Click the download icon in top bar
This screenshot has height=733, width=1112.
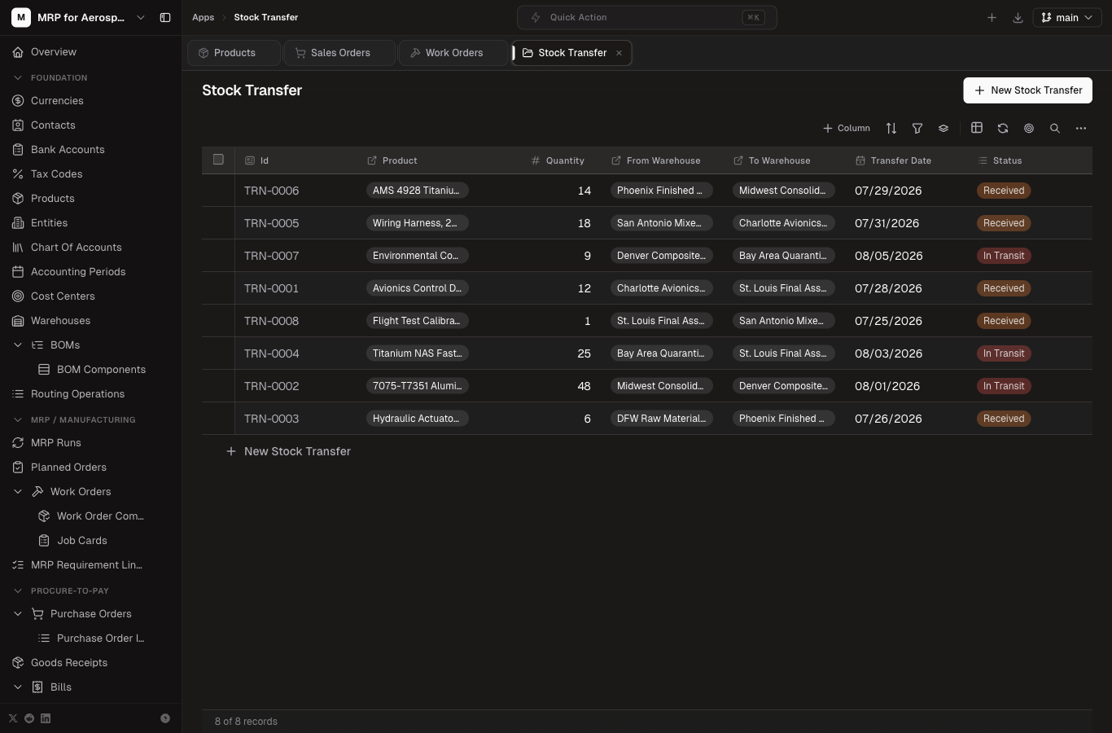tap(1018, 17)
